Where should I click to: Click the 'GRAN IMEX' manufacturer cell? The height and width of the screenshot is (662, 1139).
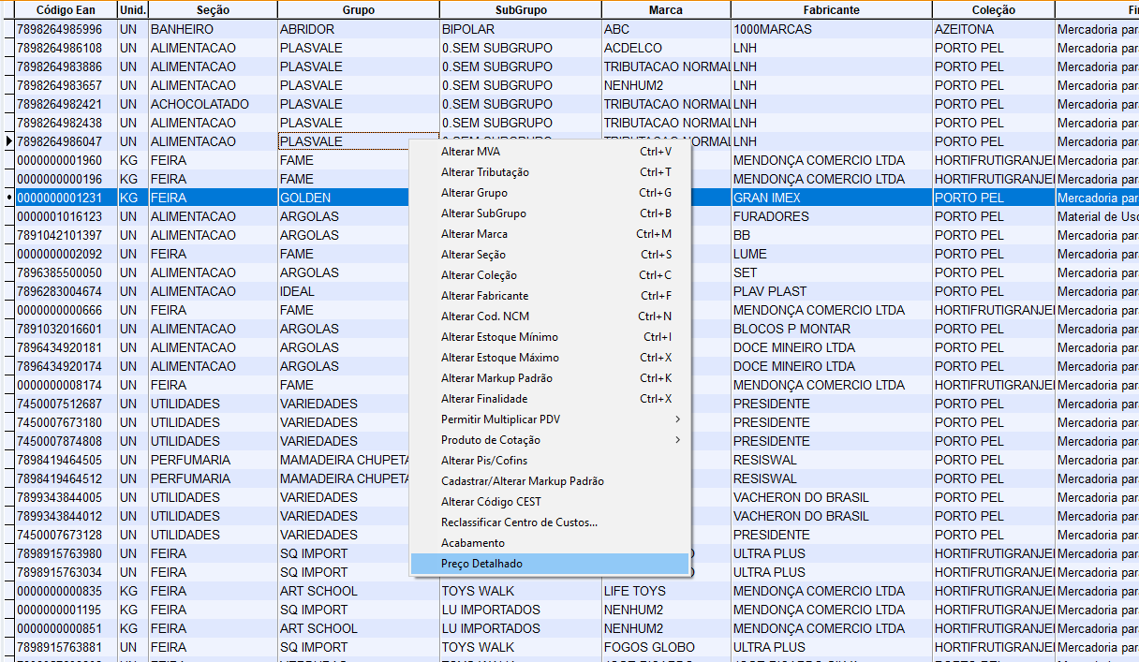point(766,198)
